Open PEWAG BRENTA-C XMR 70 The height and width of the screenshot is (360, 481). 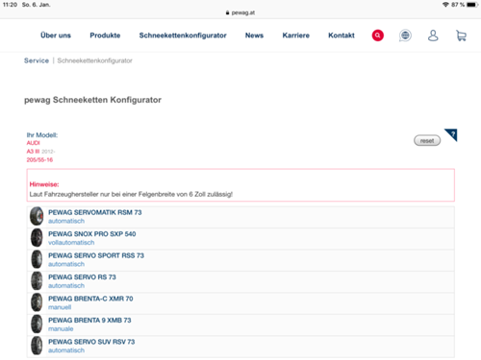click(x=240, y=303)
